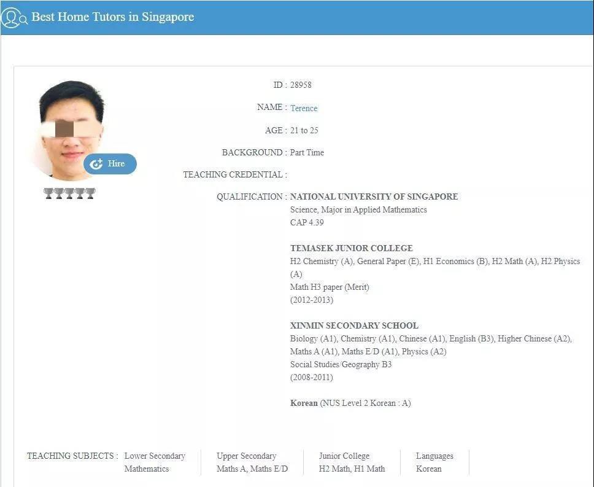Viewport: 594px width, 487px height.
Task: Click the H2 Math, H1 Math subjects text
Action: click(352, 469)
